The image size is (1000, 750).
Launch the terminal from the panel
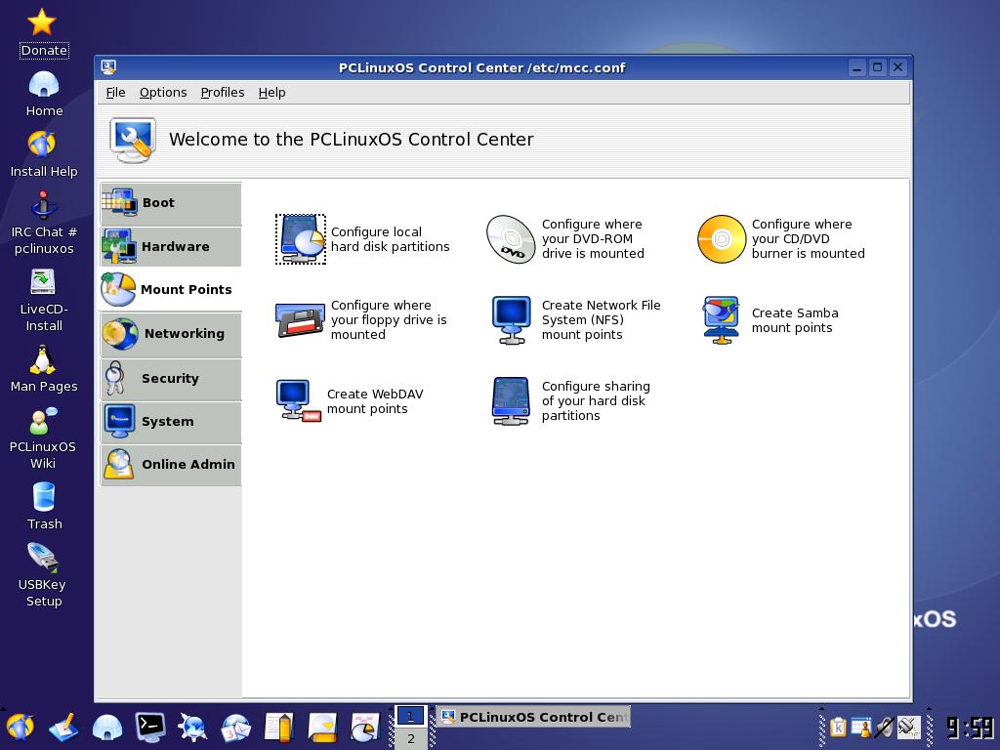[x=150, y=727]
